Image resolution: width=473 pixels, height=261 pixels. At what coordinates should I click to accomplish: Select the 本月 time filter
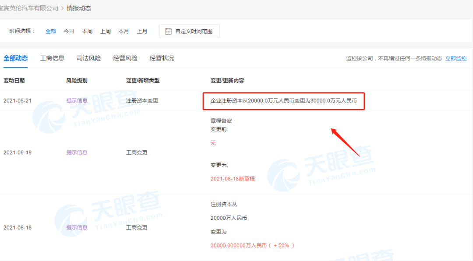click(x=124, y=31)
